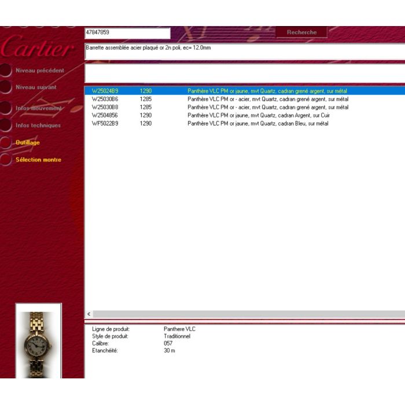The width and height of the screenshot is (405, 405).
Task: Click the Panthere VLC product line value
Action: [x=179, y=329]
